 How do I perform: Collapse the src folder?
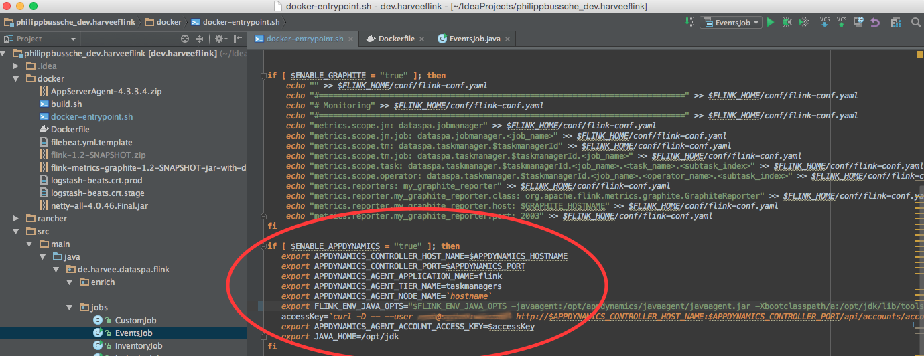pyautogui.click(x=17, y=231)
